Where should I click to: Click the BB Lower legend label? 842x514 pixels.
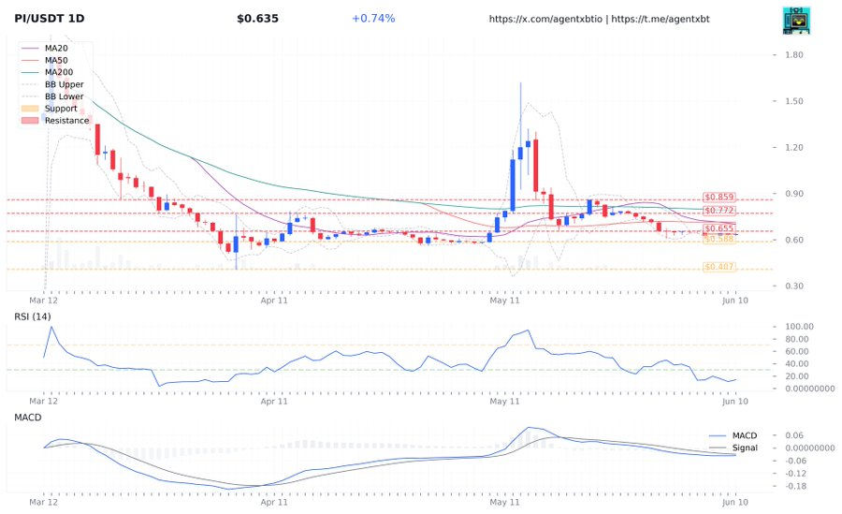click(x=65, y=96)
